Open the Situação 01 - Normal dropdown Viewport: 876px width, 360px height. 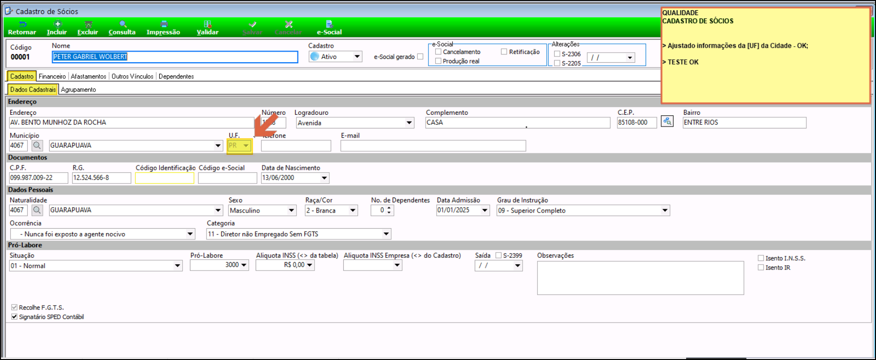178,266
